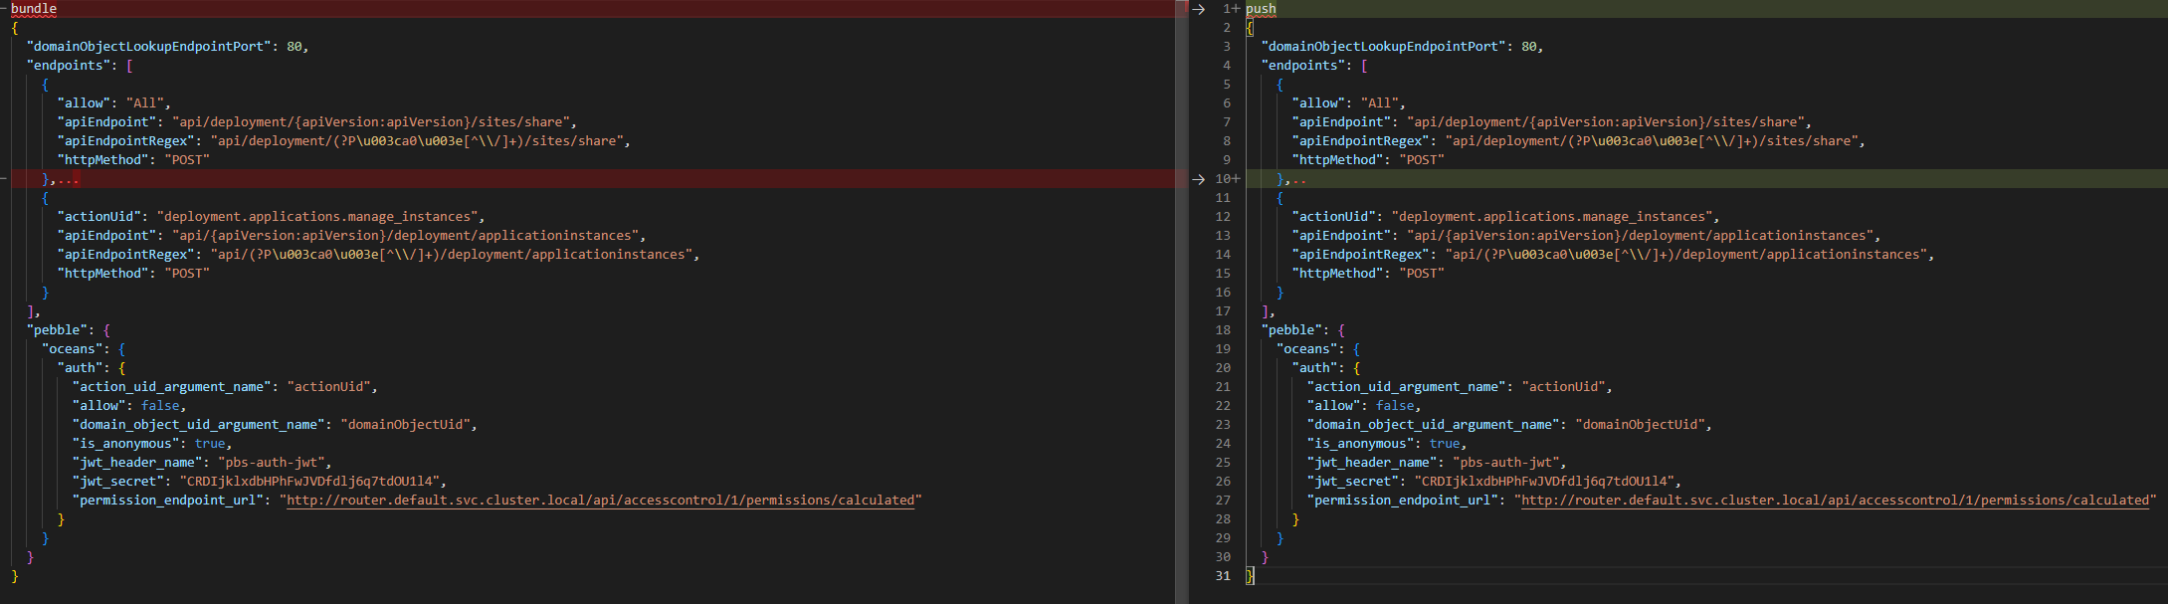Click "oceans" key in the left pane
2168x604 pixels.
[73, 349]
